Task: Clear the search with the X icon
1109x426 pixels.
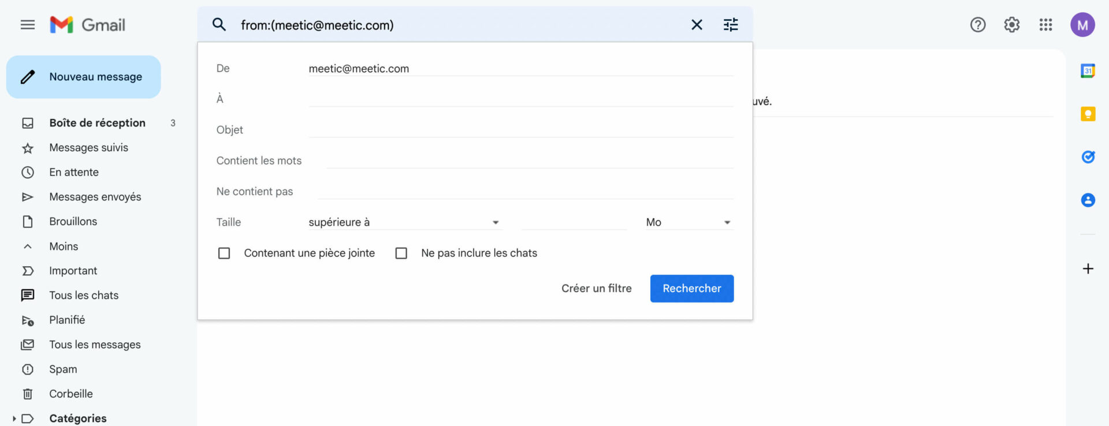Action: coord(697,25)
